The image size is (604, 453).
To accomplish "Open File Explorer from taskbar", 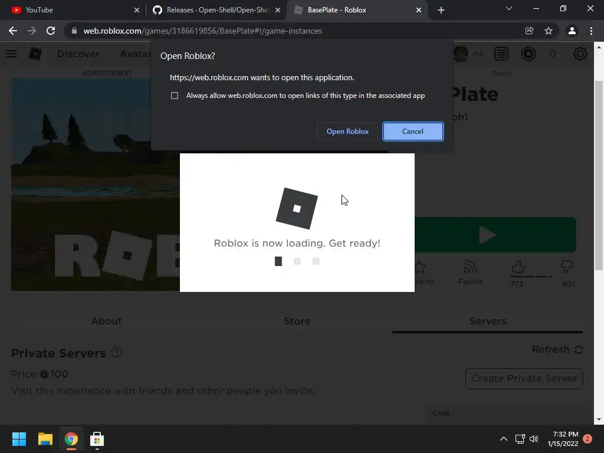I will [x=45, y=439].
